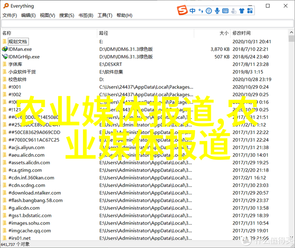The image size is (295, 248).
Task: Click the Sogou S logo icon
Action: click(182, 10)
